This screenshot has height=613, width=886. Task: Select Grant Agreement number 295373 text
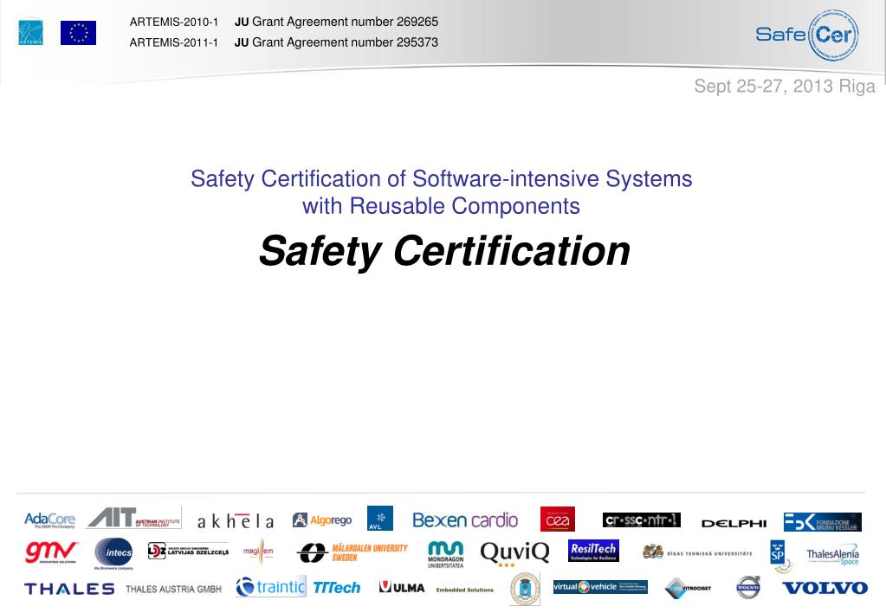coord(345,42)
